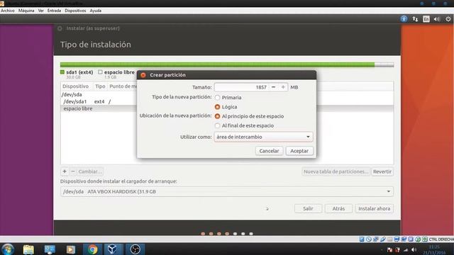Click the Windows taskbar clock
The image size is (454, 255).
433,249
